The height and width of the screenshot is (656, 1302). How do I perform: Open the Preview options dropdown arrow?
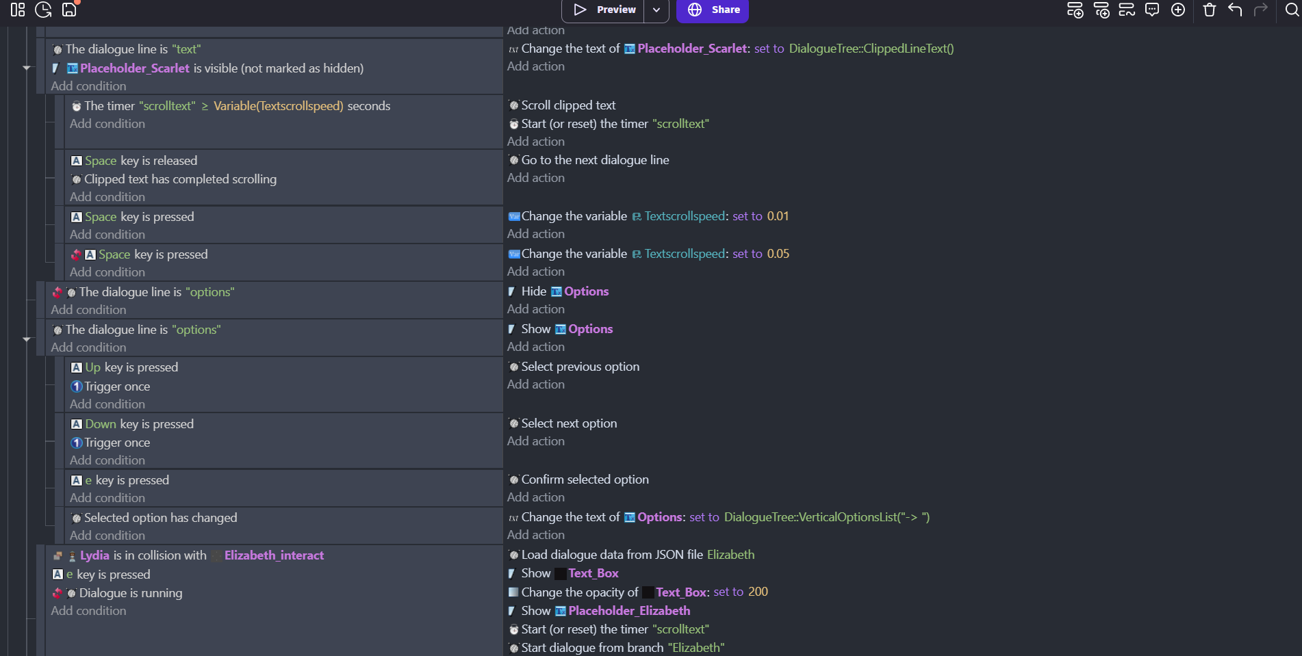(656, 10)
